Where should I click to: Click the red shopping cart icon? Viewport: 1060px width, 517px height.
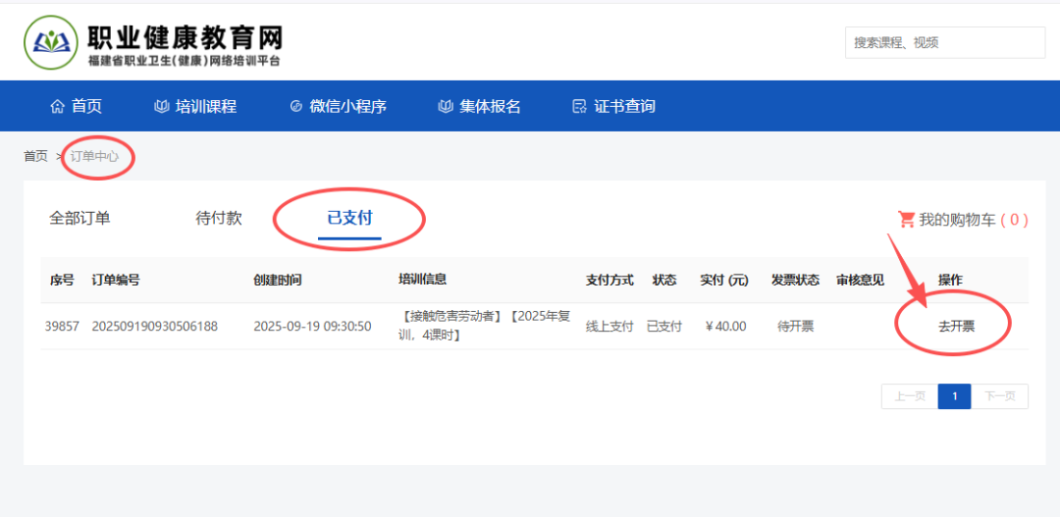coord(906,220)
